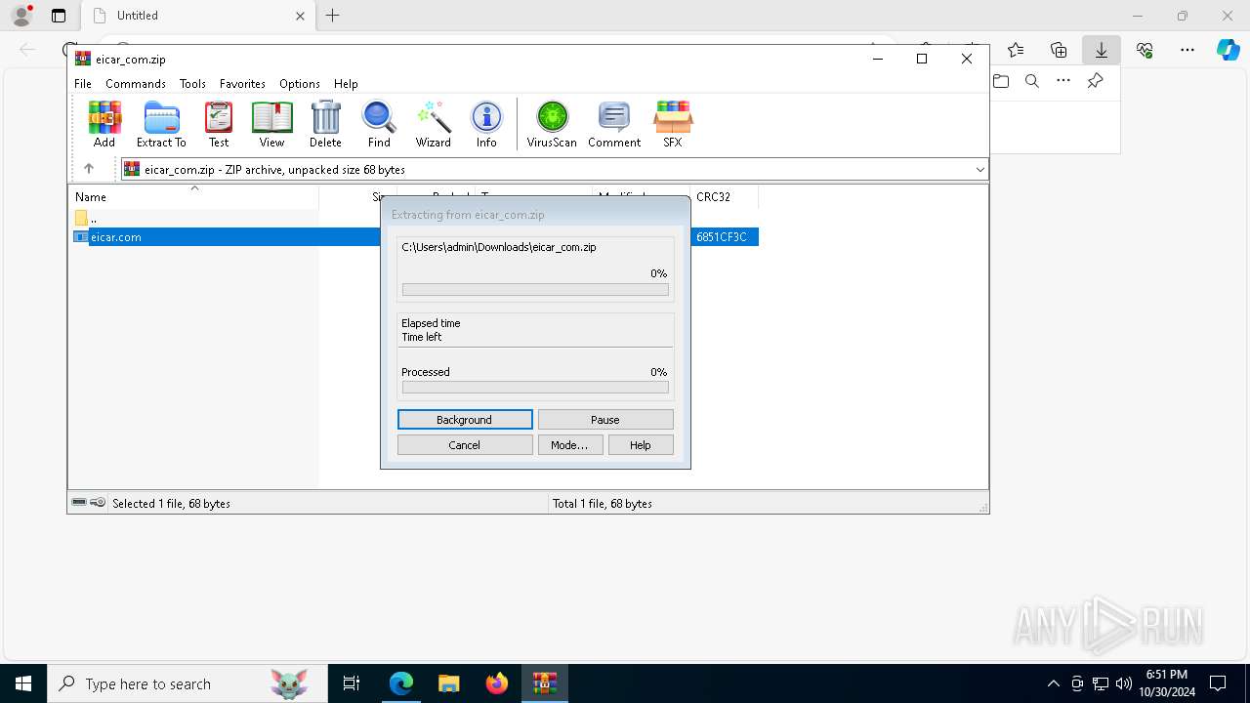Open Edge profile avatar
Image resolution: width=1250 pixels, height=703 pixels.
21,16
